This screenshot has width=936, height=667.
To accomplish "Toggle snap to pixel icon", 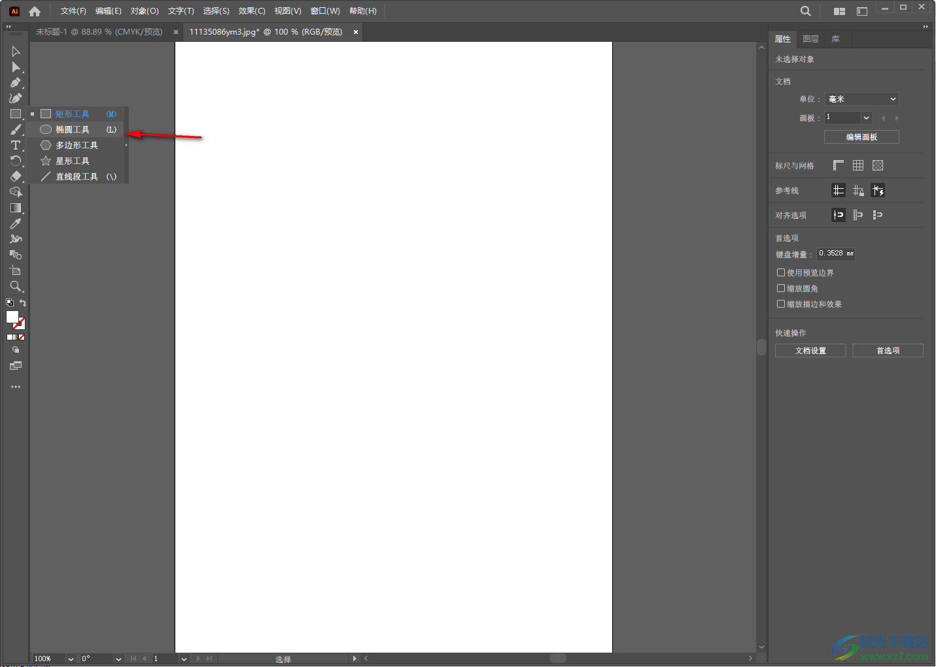I will pyautogui.click(x=878, y=214).
